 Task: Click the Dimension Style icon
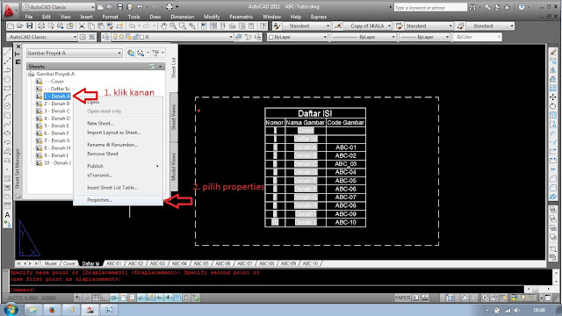[337, 25]
